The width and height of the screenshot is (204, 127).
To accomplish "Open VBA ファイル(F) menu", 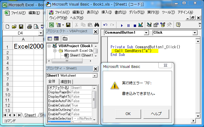I will click(x=62, y=12).
